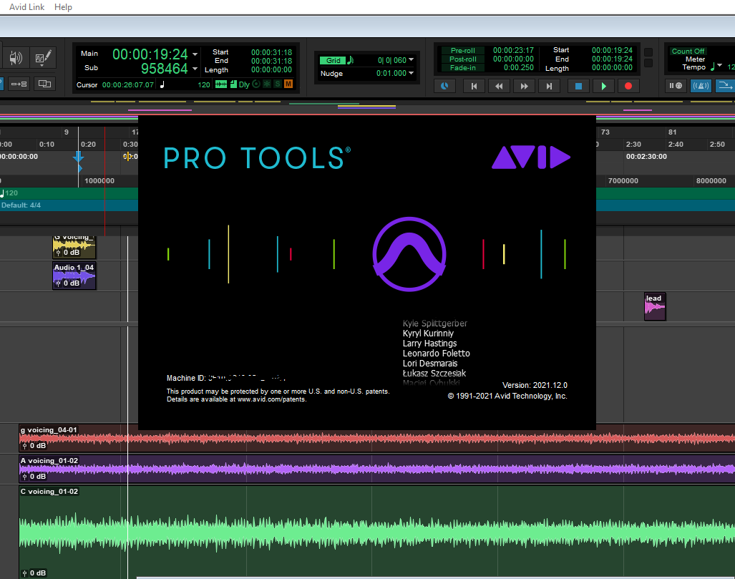Click the Fast Forward transport button

pyautogui.click(x=524, y=86)
